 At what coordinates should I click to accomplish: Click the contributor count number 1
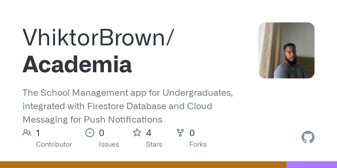[x=38, y=133]
